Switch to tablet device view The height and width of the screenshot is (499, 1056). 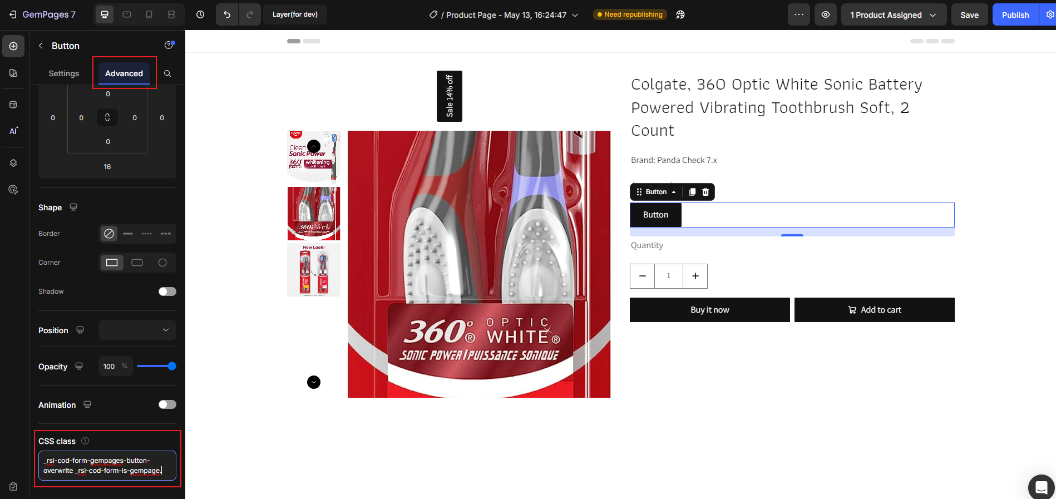coord(127,15)
